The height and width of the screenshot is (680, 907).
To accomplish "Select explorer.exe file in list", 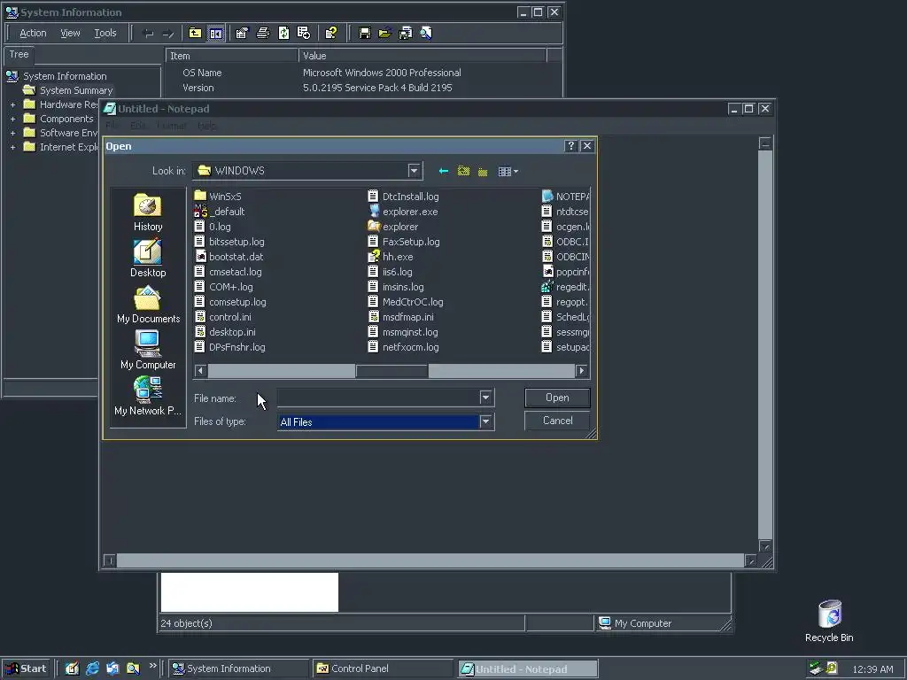I will coord(403,212).
